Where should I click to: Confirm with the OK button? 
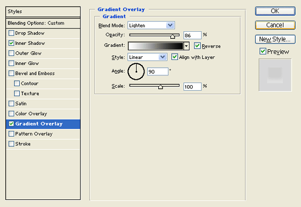coord(275,11)
